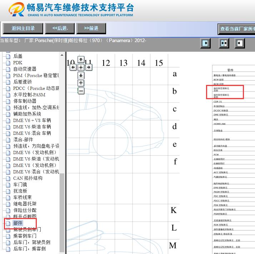Open DME V8（发动机侧）entry
The height and width of the screenshot is (254, 255).
tap(35, 165)
